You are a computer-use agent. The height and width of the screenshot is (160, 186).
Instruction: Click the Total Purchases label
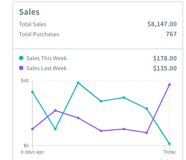point(39,34)
